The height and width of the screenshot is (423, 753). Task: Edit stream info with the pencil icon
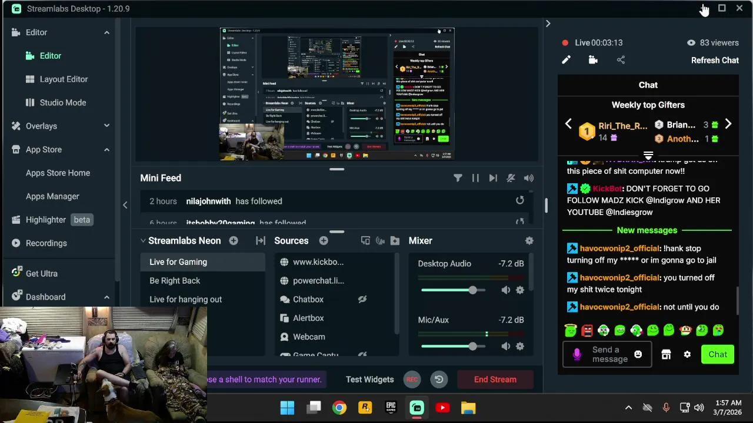click(566, 60)
